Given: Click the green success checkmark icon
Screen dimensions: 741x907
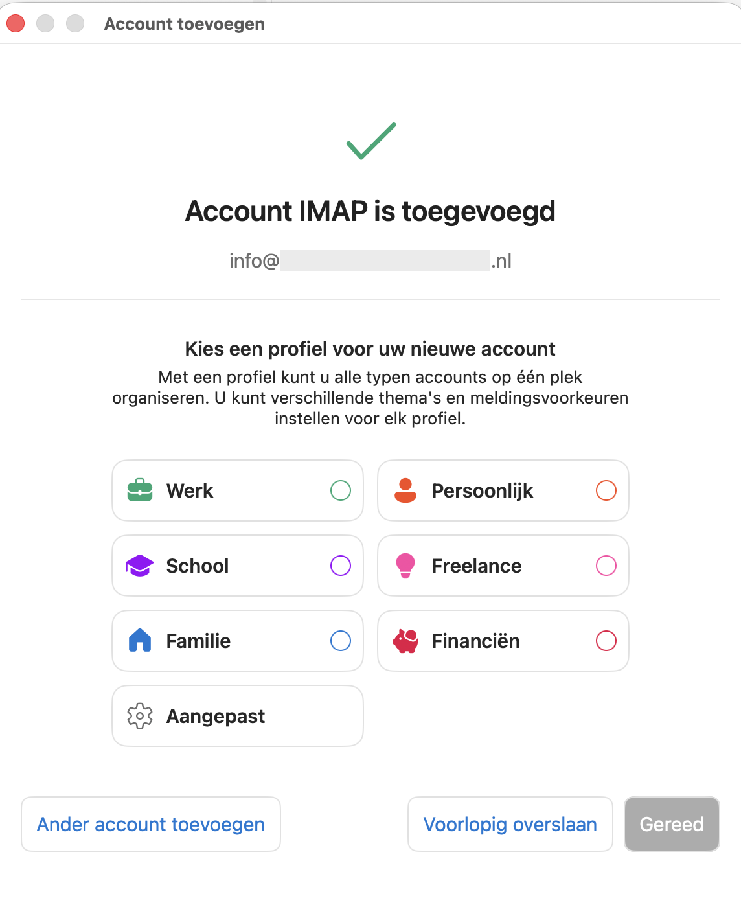Looking at the screenshot, I should [x=370, y=141].
